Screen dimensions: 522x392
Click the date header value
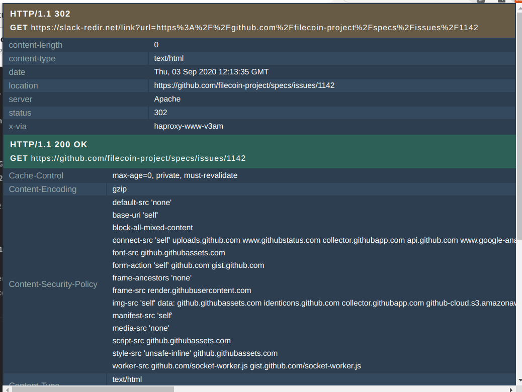(x=211, y=71)
